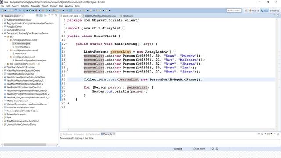Select the ComparatorDemo project
Image resolution: width=281 pixels, height=158 pixels.
[x=16, y=30]
